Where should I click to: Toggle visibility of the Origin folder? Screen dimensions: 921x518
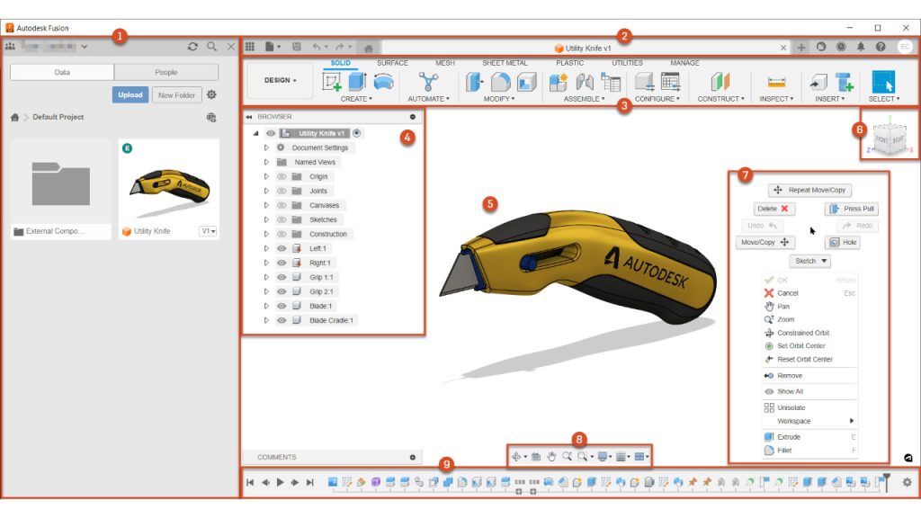pos(281,176)
